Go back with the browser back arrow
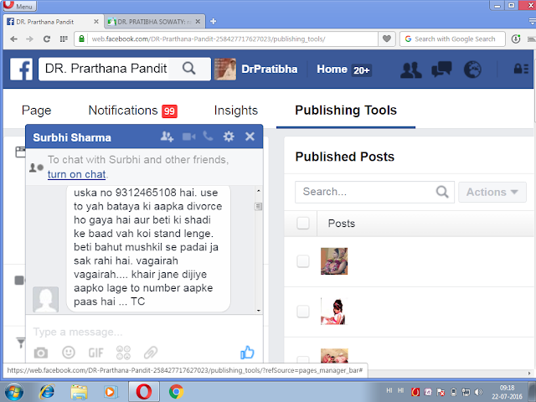 coord(13,39)
